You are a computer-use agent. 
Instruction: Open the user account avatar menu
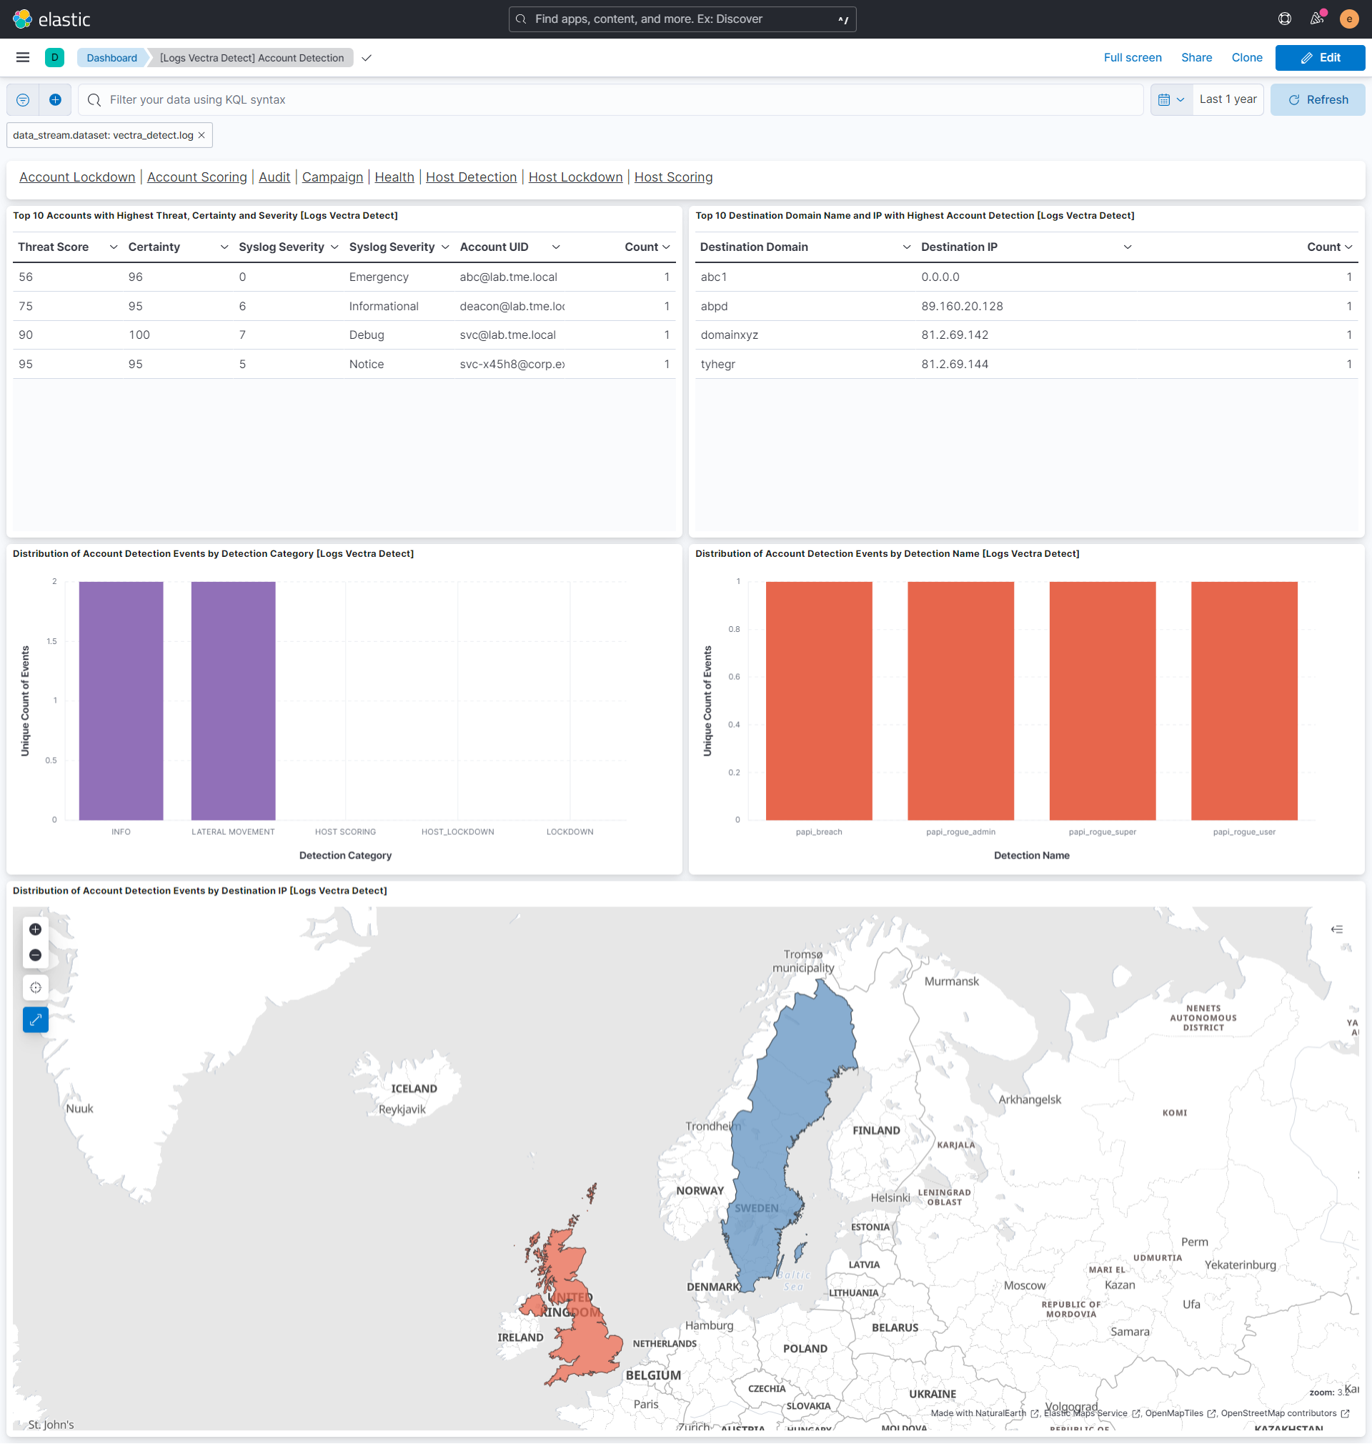(x=1348, y=19)
